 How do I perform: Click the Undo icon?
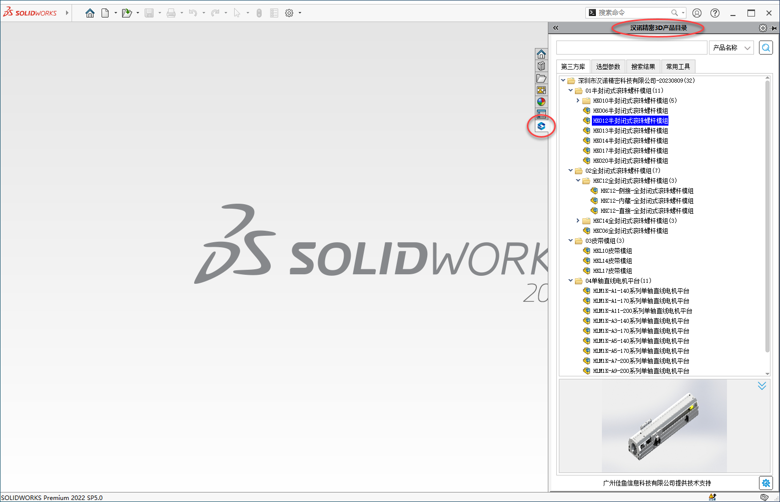(x=193, y=13)
